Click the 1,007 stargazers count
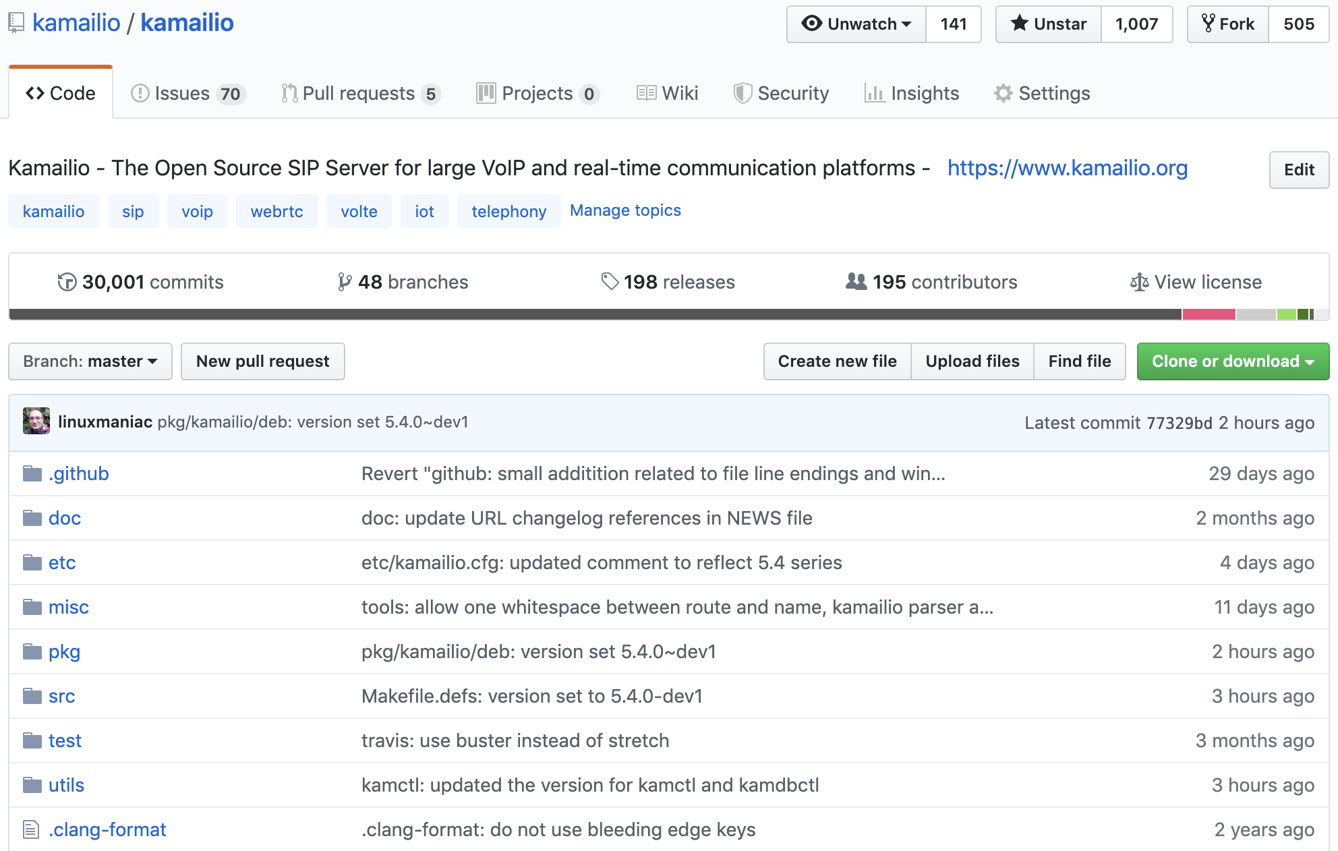This screenshot has width=1338, height=851. [1137, 24]
